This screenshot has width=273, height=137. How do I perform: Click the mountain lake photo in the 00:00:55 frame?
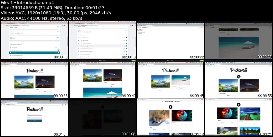coord(228,85)
